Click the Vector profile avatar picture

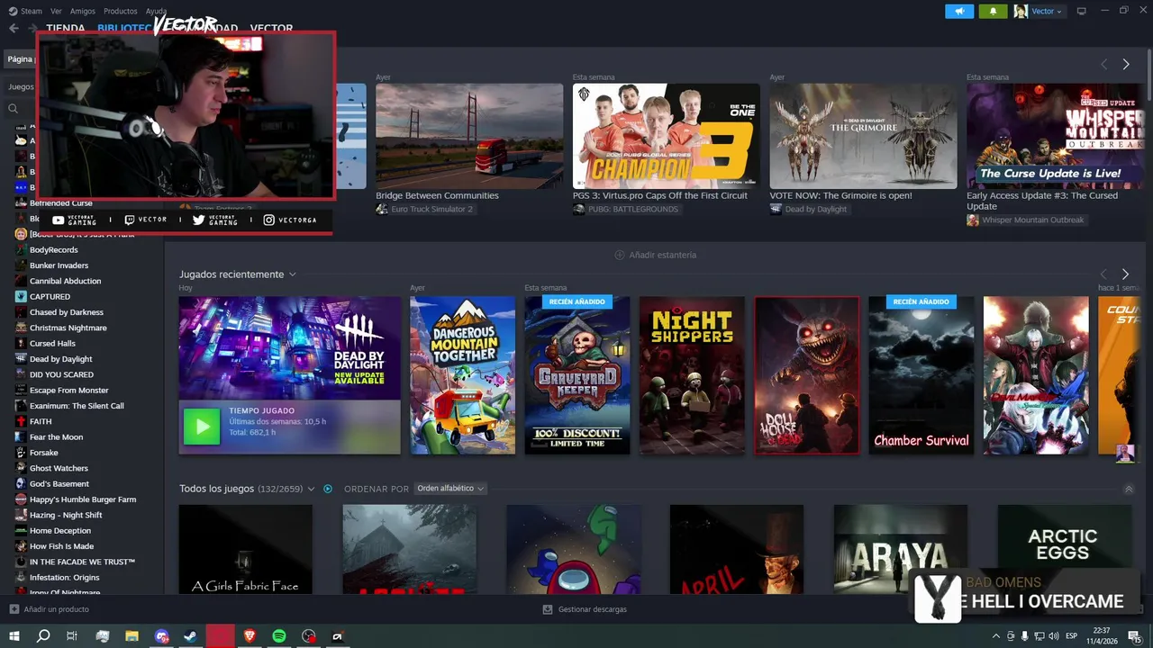click(1021, 12)
